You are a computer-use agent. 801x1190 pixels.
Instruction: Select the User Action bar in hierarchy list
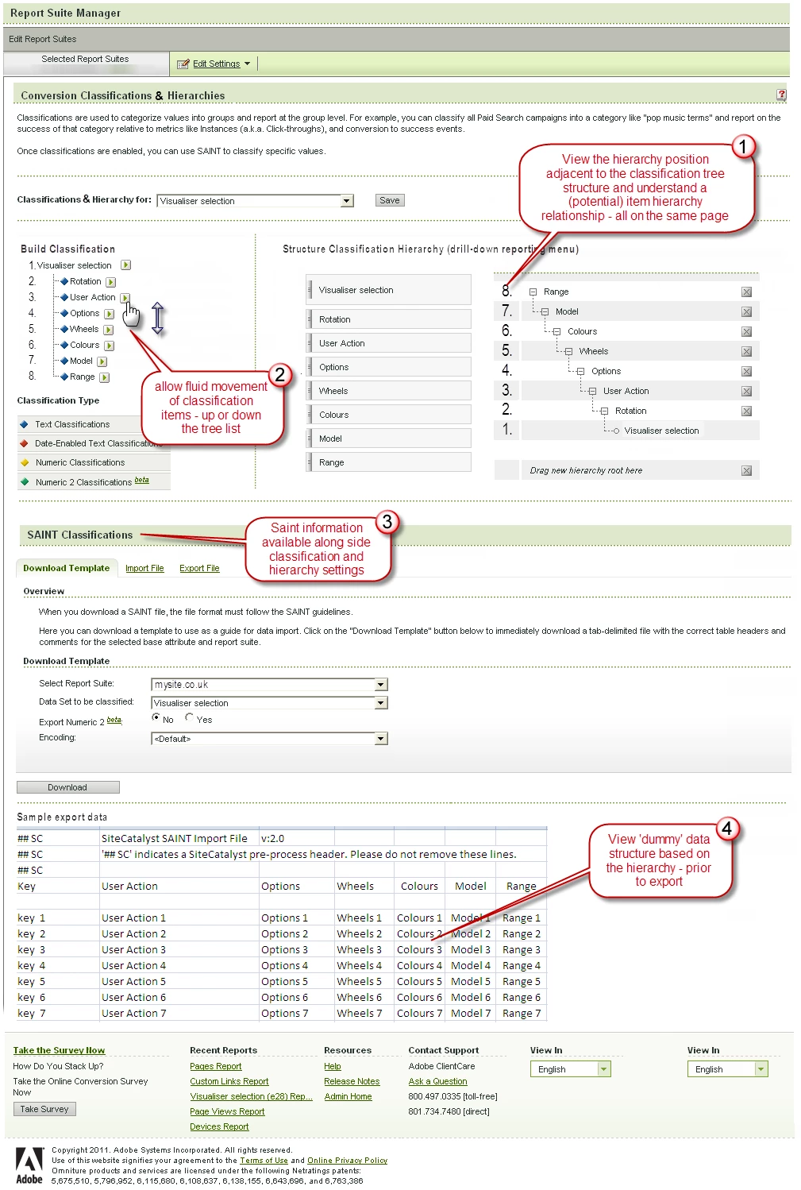[389, 343]
